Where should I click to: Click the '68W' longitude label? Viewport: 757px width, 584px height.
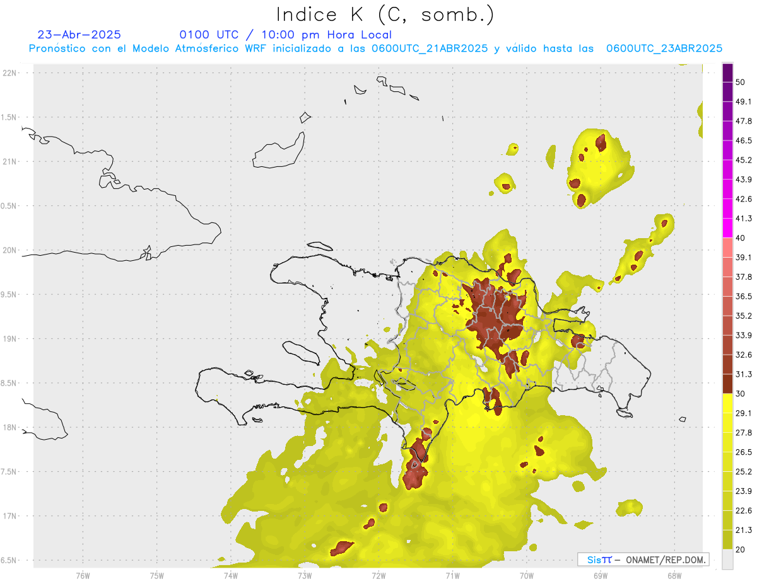click(x=674, y=575)
